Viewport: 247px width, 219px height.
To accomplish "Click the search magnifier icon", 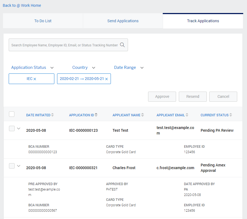I will [122, 45].
